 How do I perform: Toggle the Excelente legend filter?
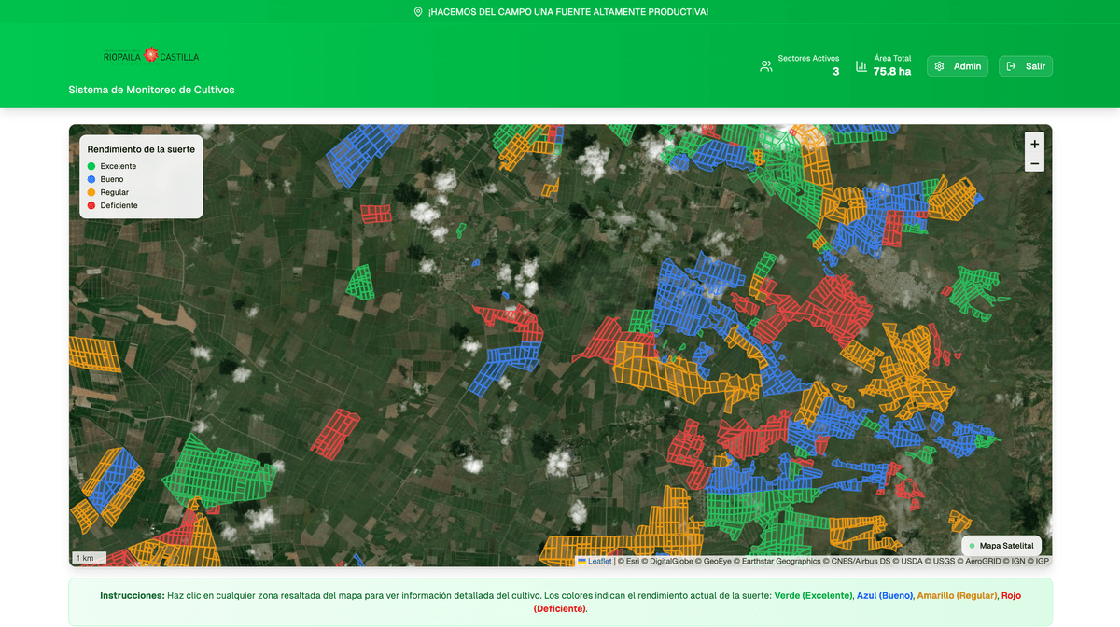(x=91, y=165)
